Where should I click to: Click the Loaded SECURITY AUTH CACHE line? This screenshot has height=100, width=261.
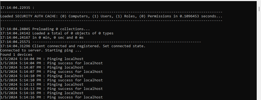[x=111, y=16]
